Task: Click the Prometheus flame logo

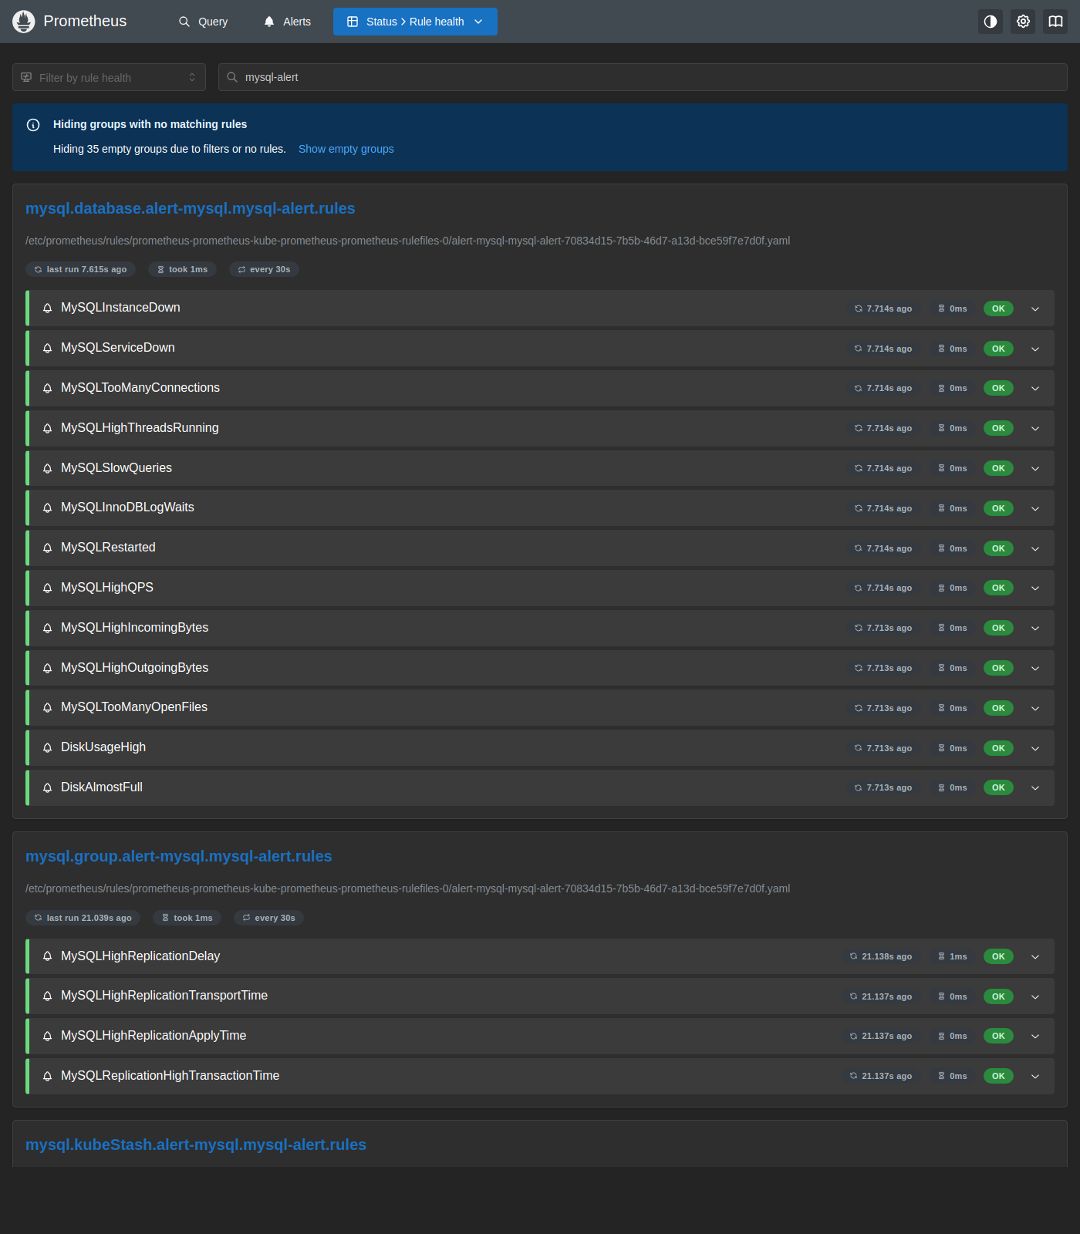Action: click(x=24, y=22)
